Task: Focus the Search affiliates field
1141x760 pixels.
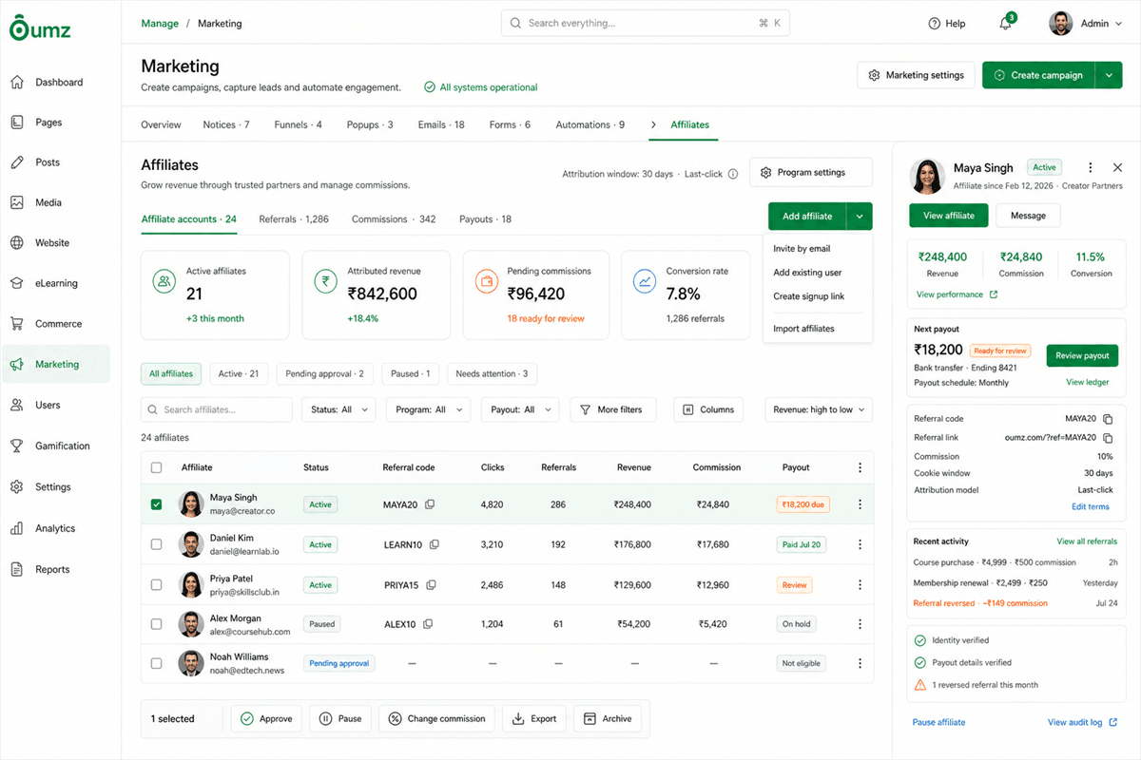Action: click(217, 409)
